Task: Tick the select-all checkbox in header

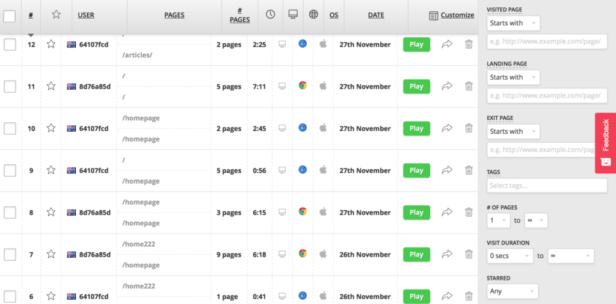Action: pos(10,16)
